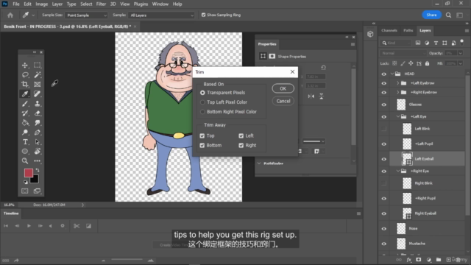Uncheck the Top trim checkbox
The width and height of the screenshot is (471, 265).
click(x=202, y=135)
